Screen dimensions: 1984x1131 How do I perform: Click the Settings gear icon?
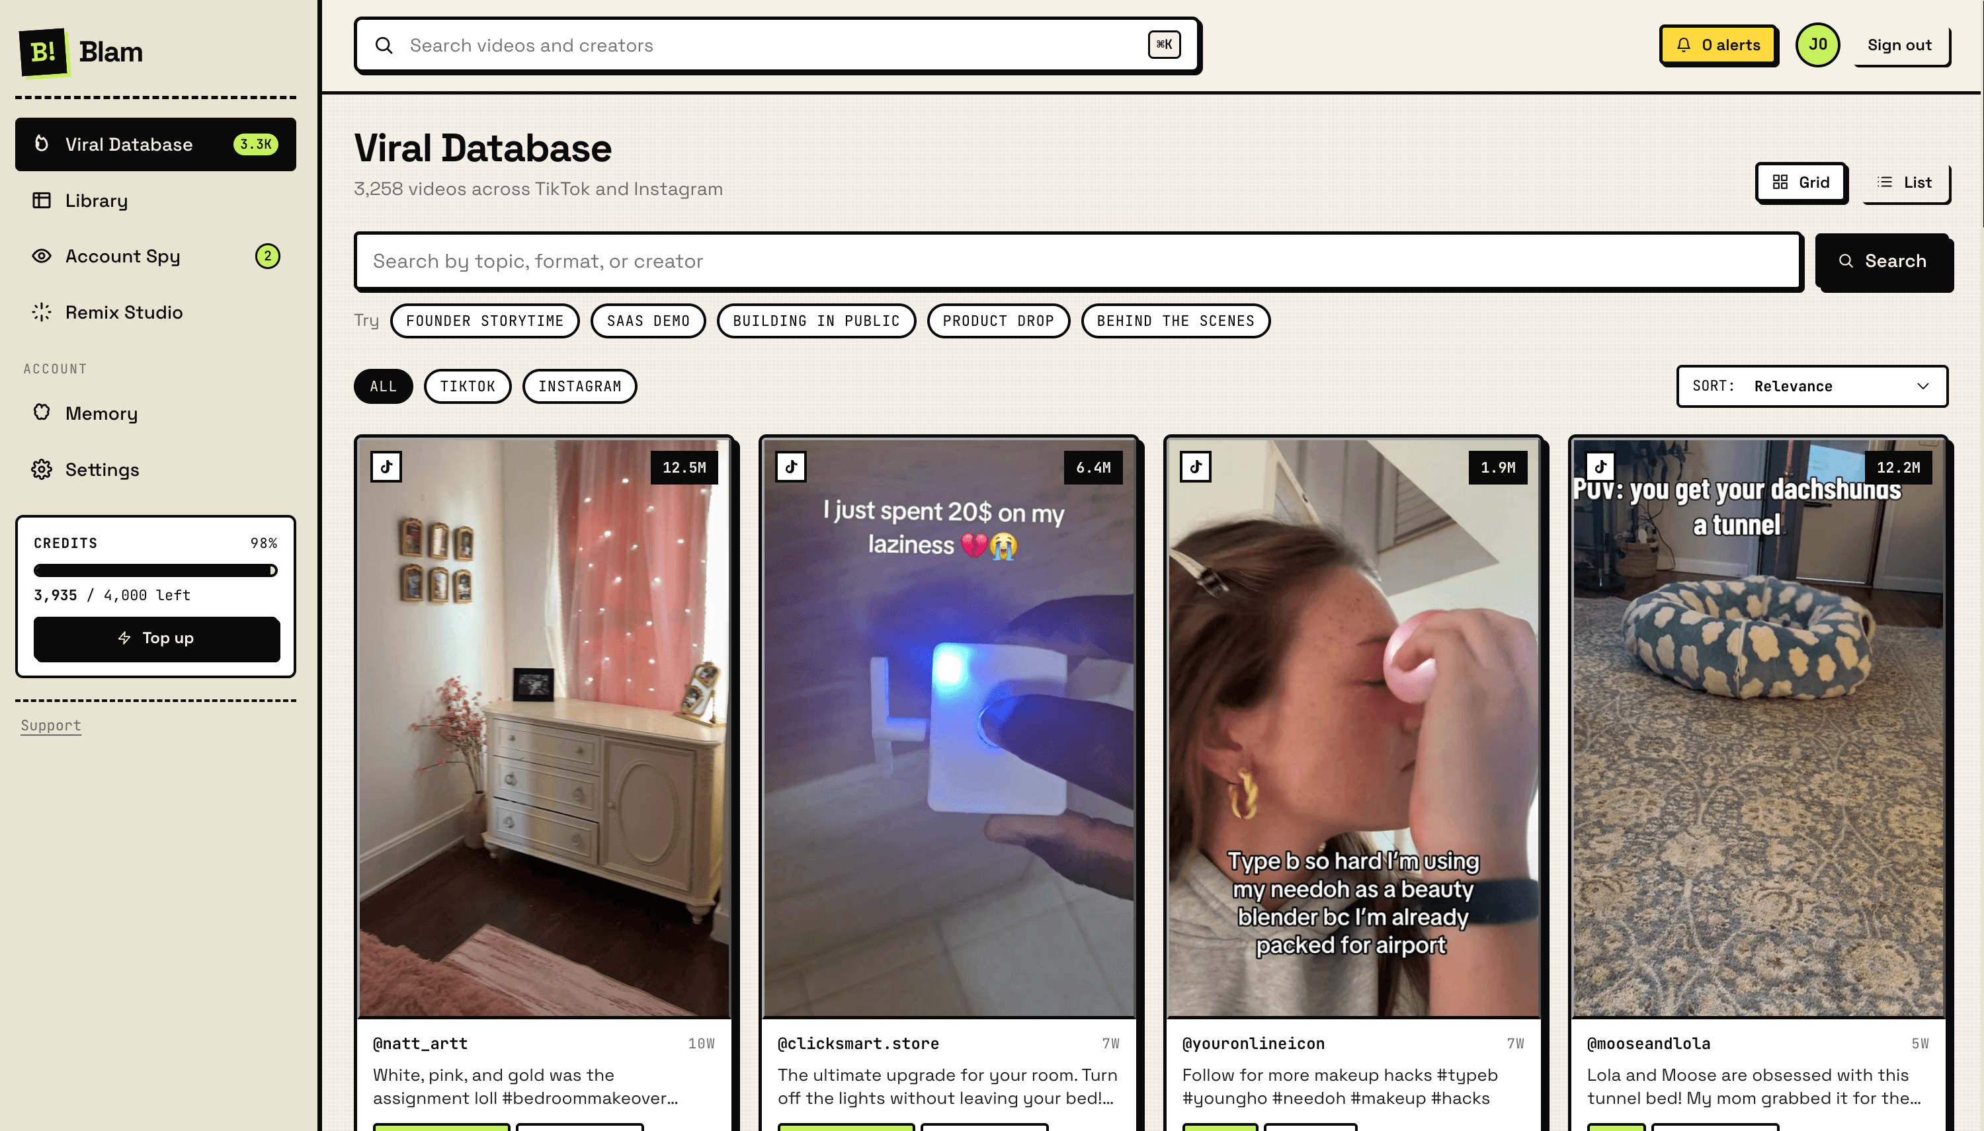(x=42, y=469)
